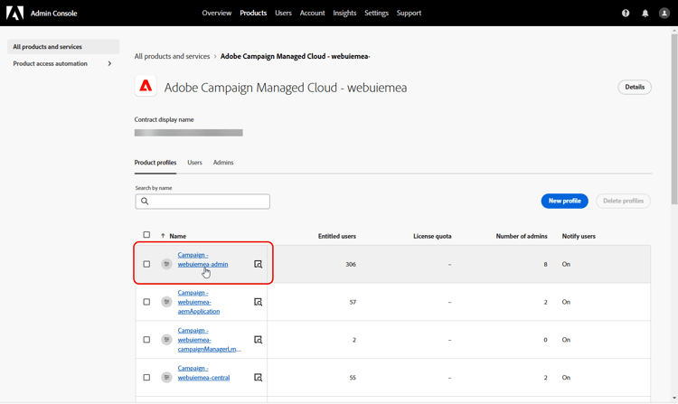This screenshot has height=404, width=678.
Task: Open the Details button for the product
Action: coord(635,88)
